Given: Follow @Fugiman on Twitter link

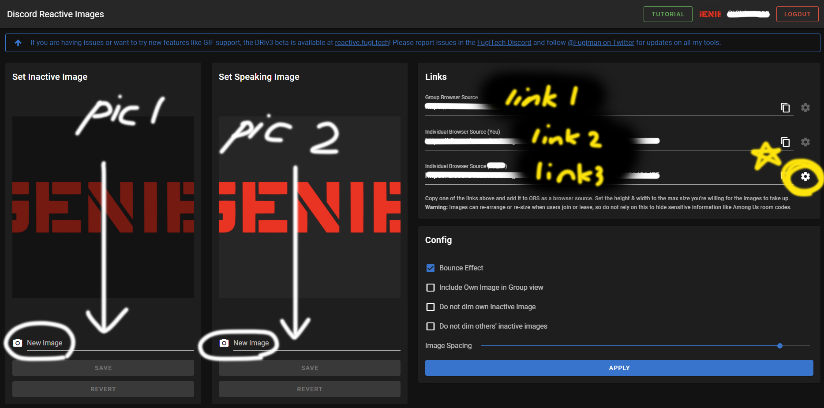Looking at the screenshot, I should coord(601,43).
